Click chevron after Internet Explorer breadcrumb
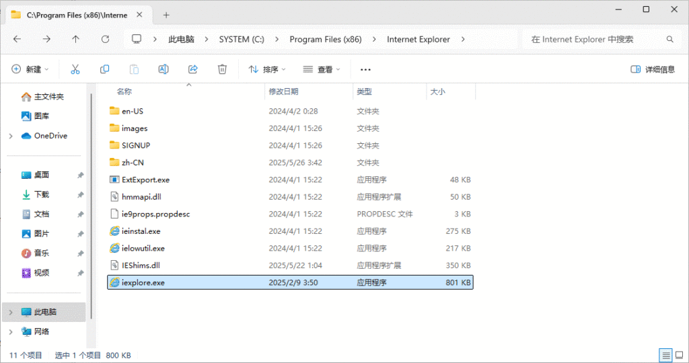The height and width of the screenshot is (363, 689). [x=463, y=39]
